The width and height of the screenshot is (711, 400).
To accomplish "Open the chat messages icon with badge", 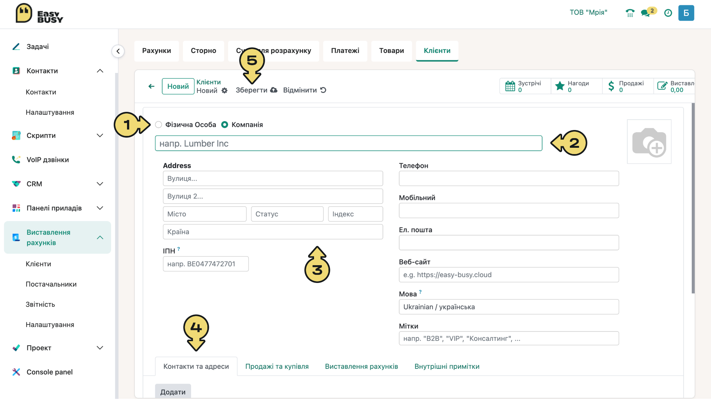I will click(x=648, y=12).
